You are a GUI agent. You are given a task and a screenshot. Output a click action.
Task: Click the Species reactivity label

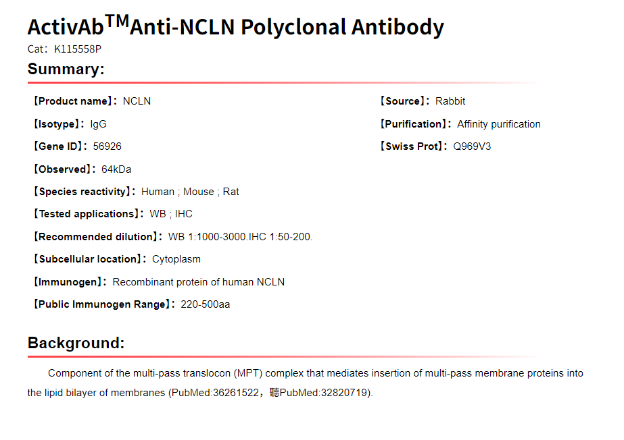[x=84, y=192]
